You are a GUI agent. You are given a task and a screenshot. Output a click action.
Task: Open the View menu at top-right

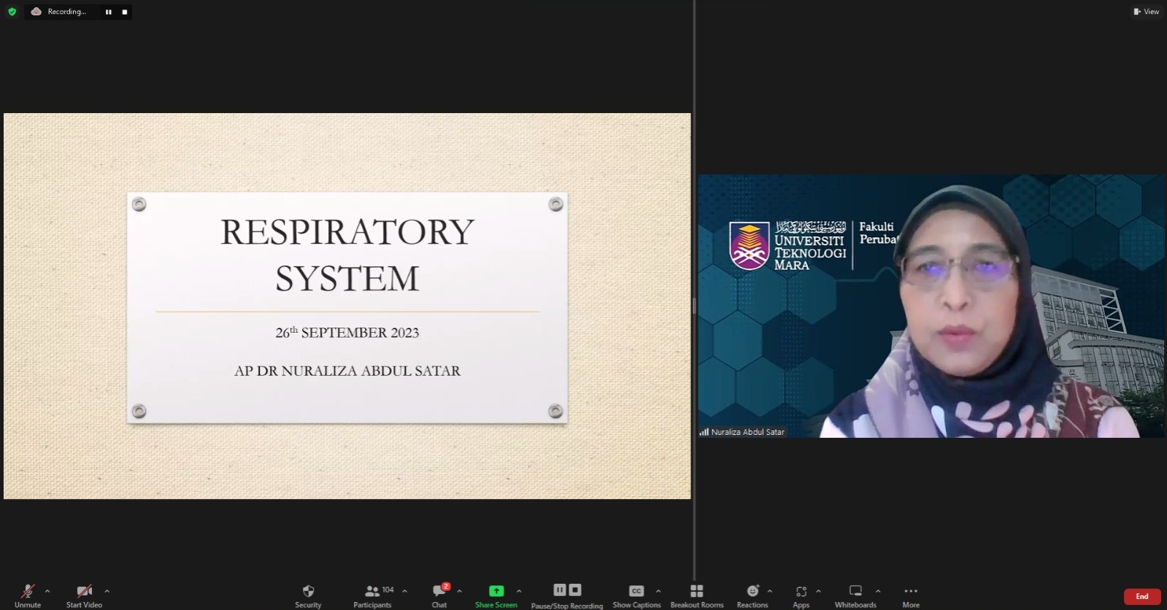[x=1146, y=12]
